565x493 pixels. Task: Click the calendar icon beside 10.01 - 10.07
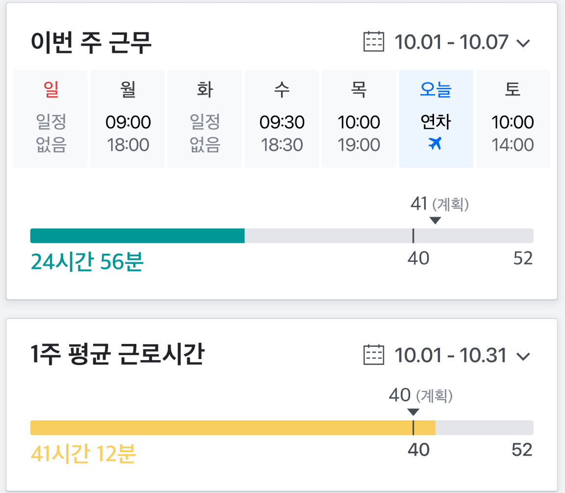(x=374, y=42)
